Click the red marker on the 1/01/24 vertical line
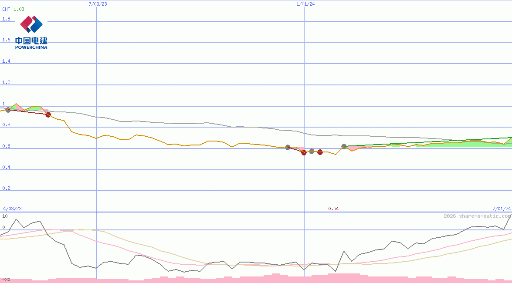This screenshot has height=283, width=512. click(304, 152)
